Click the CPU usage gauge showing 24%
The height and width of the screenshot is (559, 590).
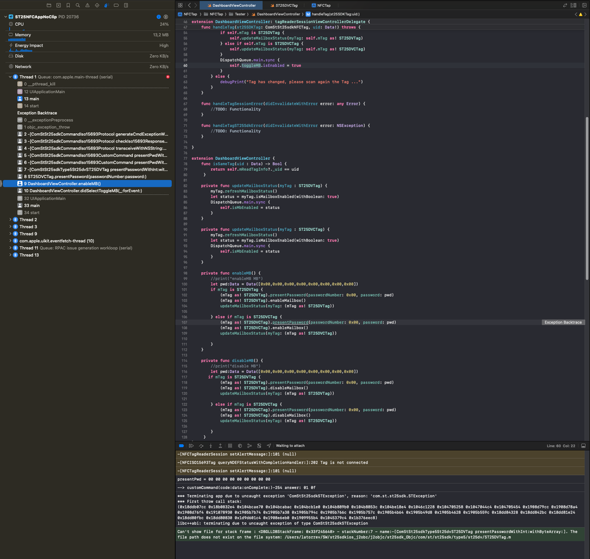tap(89, 24)
